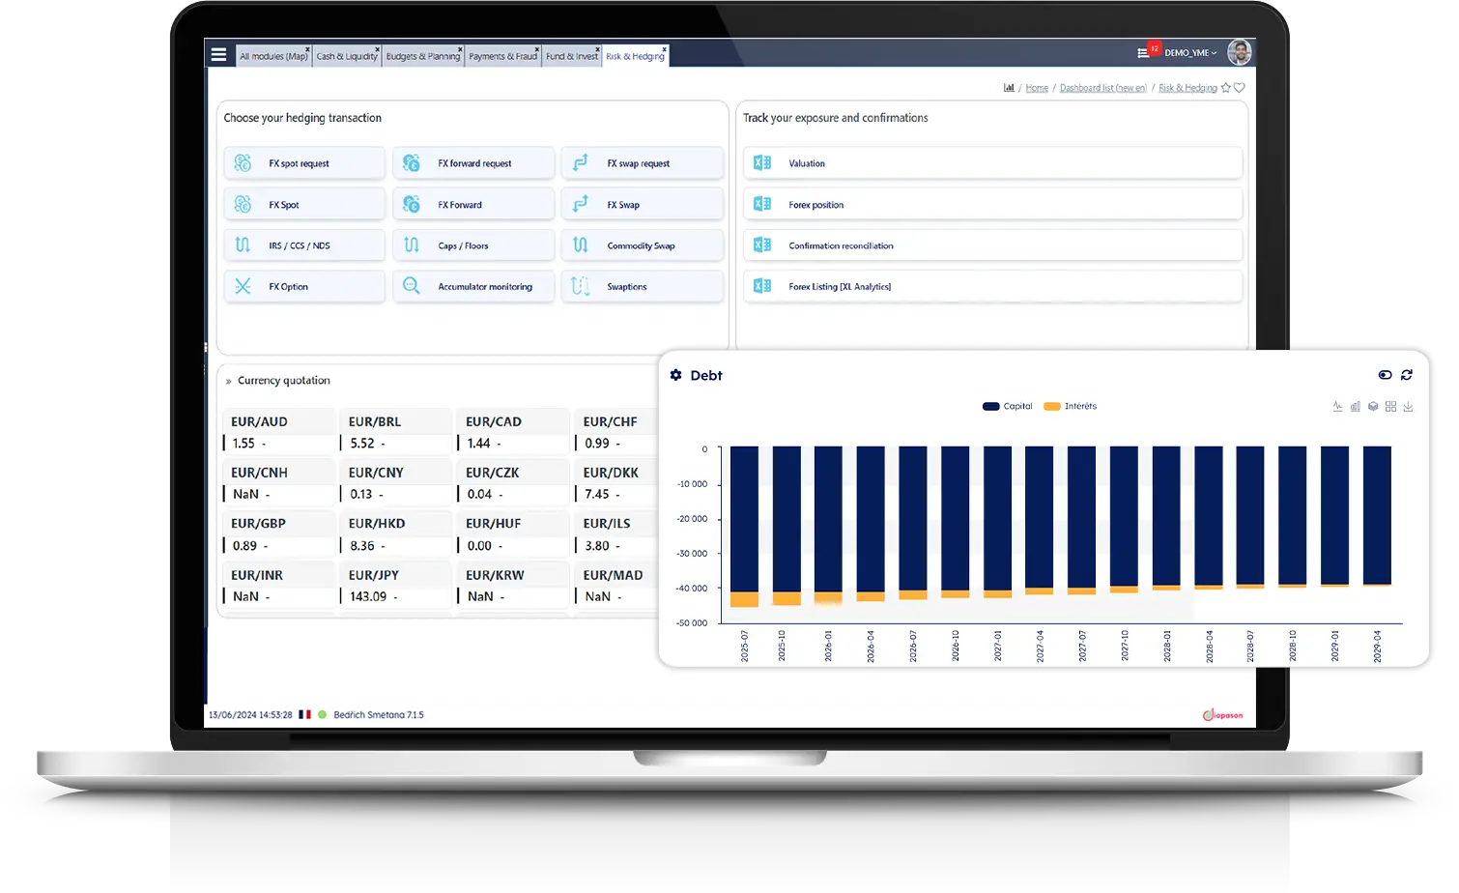Expand the DEMO_YME user dropdown

1190,53
